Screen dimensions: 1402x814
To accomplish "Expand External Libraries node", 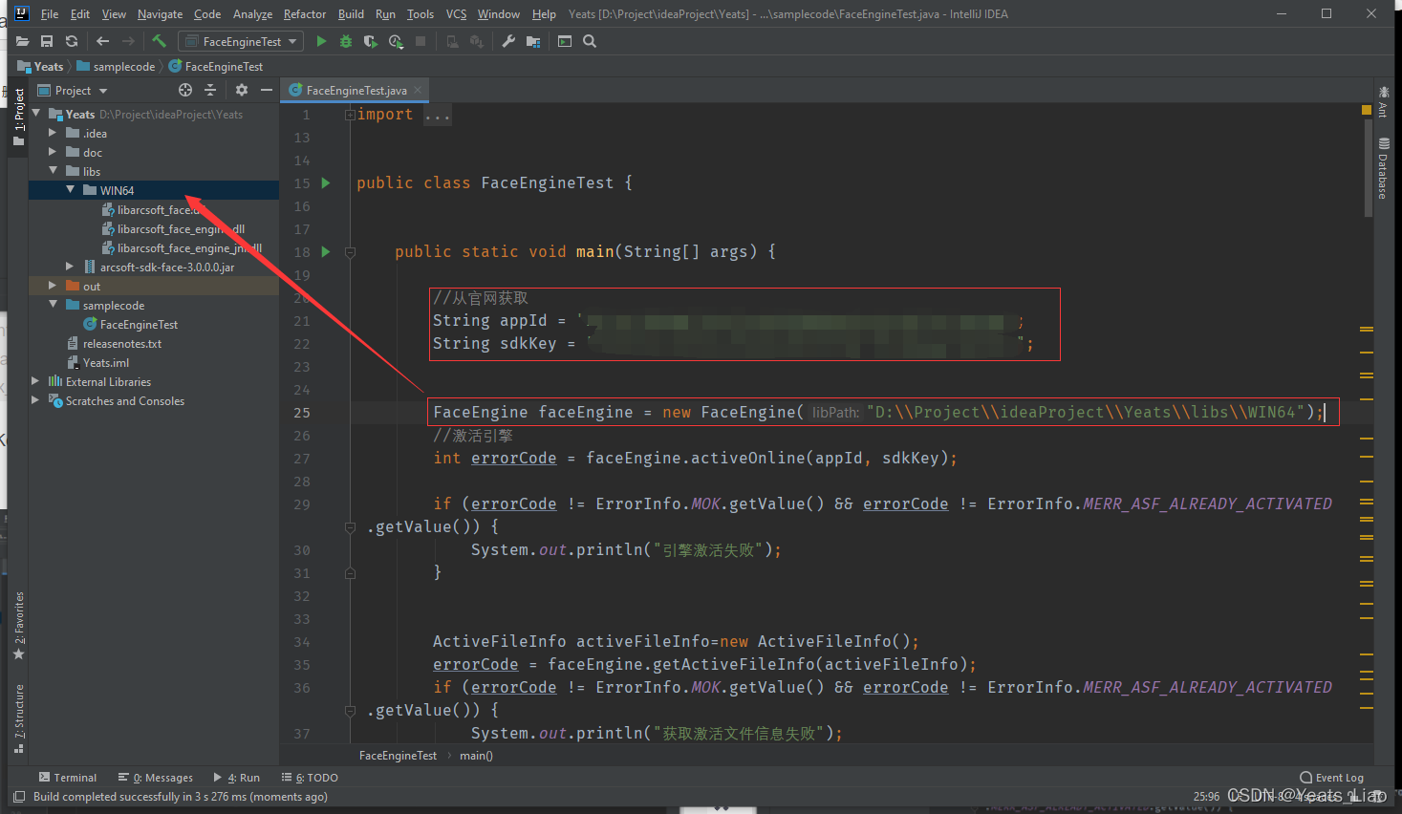I will [x=36, y=381].
